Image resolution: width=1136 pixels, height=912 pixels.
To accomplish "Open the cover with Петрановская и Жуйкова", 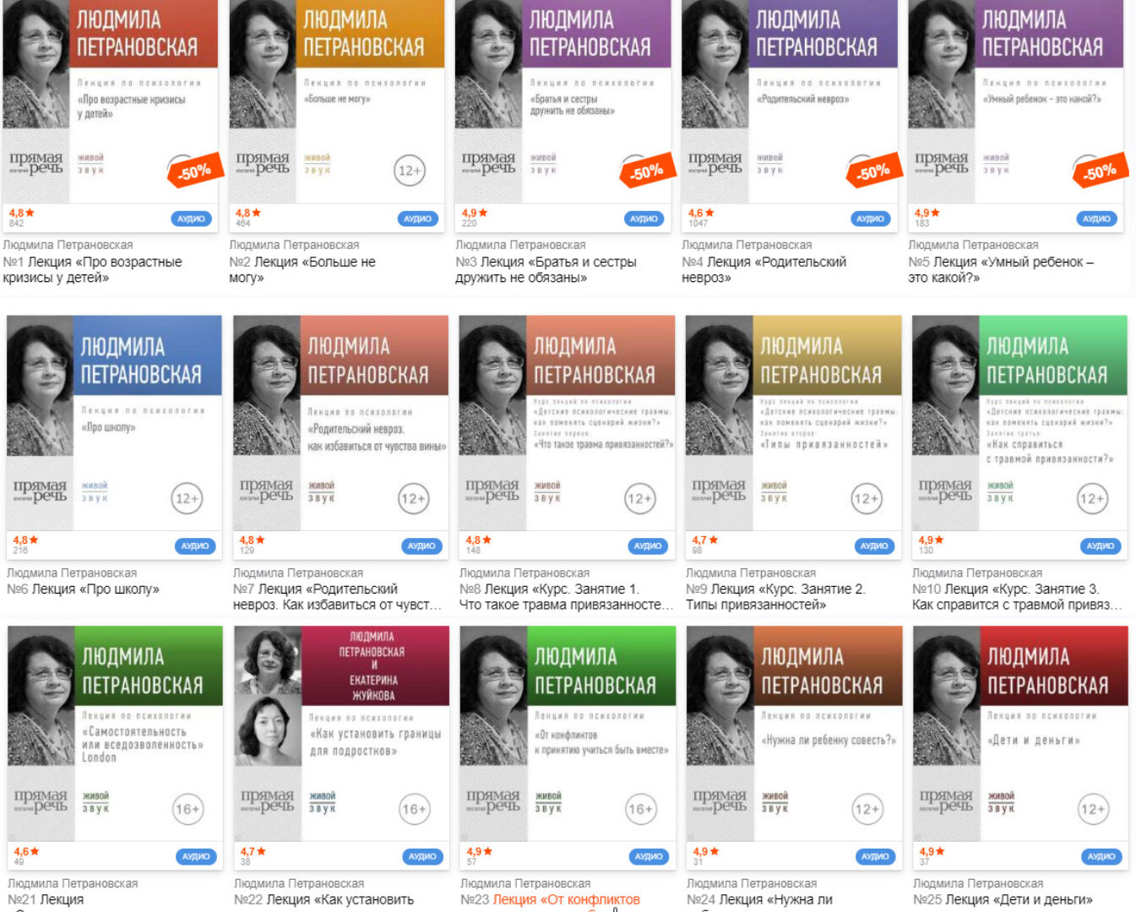I will coord(341,733).
